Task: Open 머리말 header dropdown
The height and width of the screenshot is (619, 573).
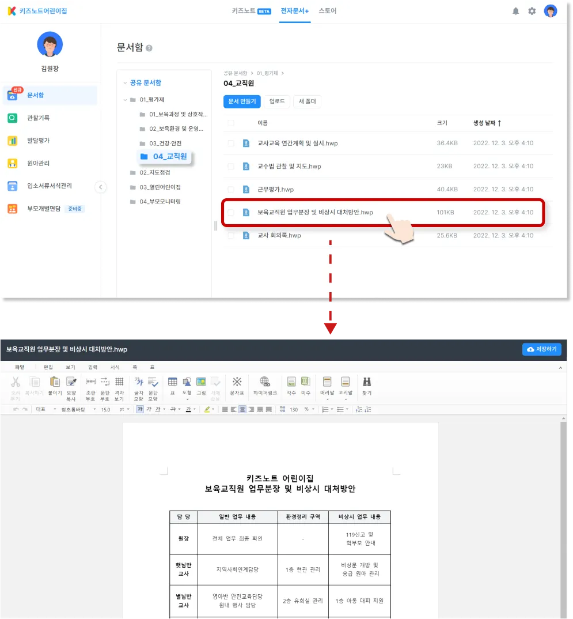Action: click(327, 399)
